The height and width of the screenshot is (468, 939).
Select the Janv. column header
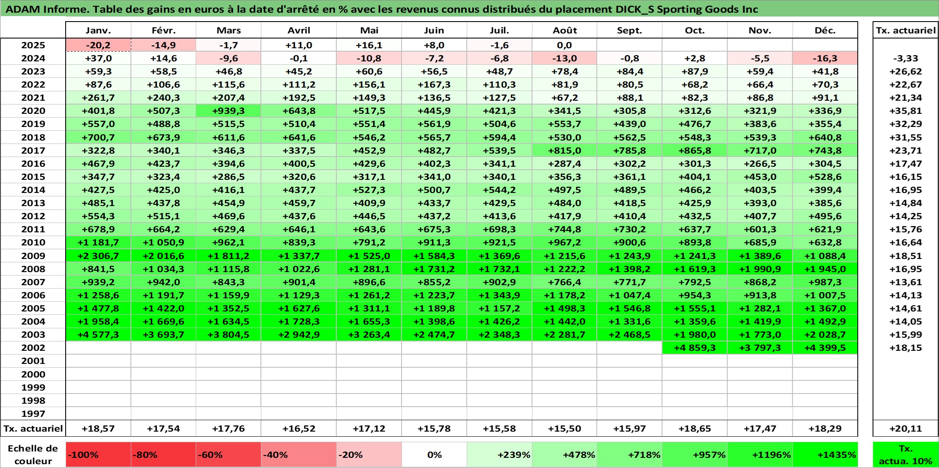98,30
